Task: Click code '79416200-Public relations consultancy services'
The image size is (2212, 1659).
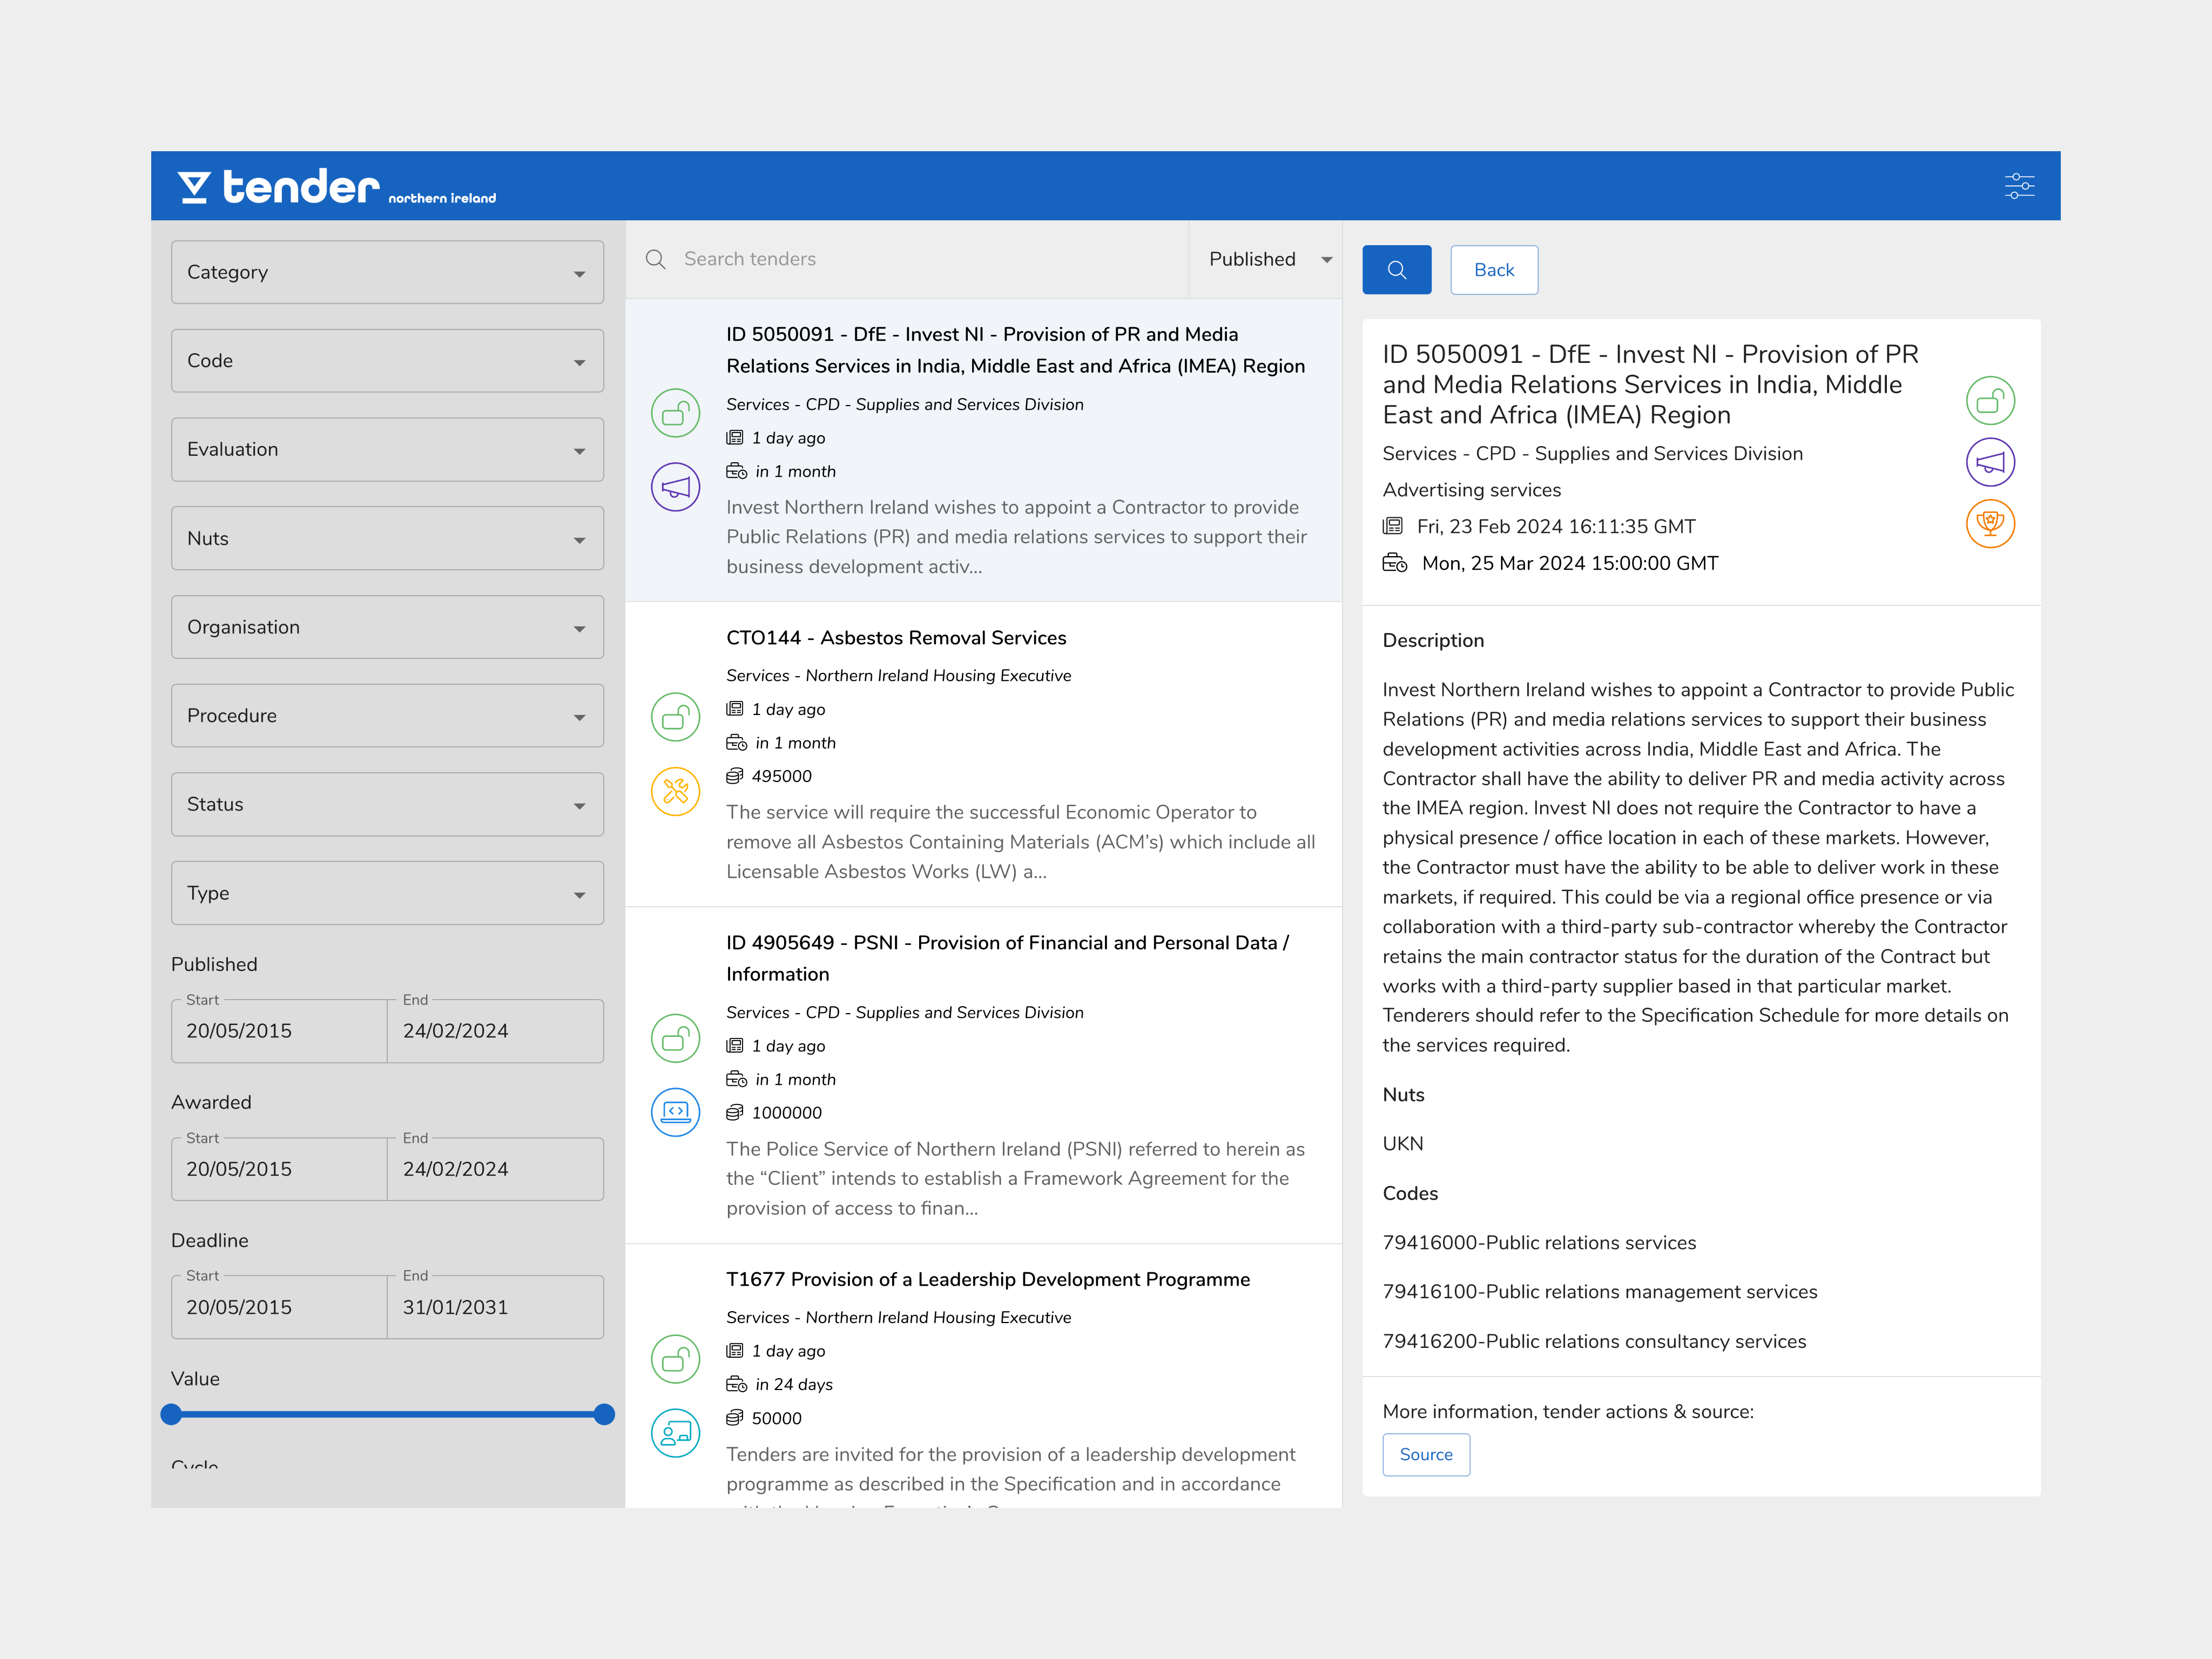Action: [x=1594, y=1341]
